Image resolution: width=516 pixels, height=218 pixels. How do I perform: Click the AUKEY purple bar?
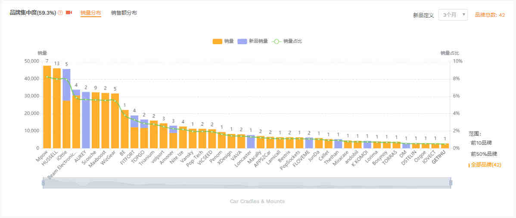86,120
